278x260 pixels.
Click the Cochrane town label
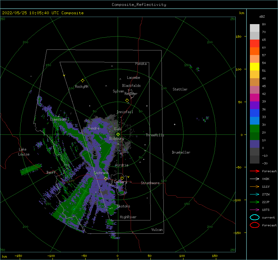pos(101,173)
